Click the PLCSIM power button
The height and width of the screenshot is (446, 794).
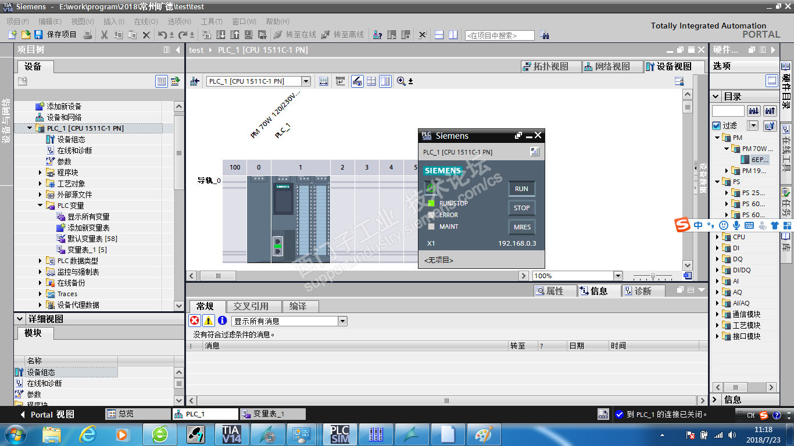[431, 188]
